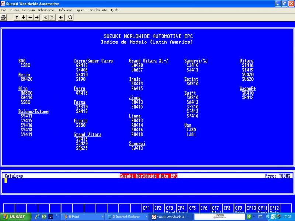Viewport: 295px width, 221px height.
Task: Select model SY413 under Baleno/Esteem
Action: tap(27, 116)
